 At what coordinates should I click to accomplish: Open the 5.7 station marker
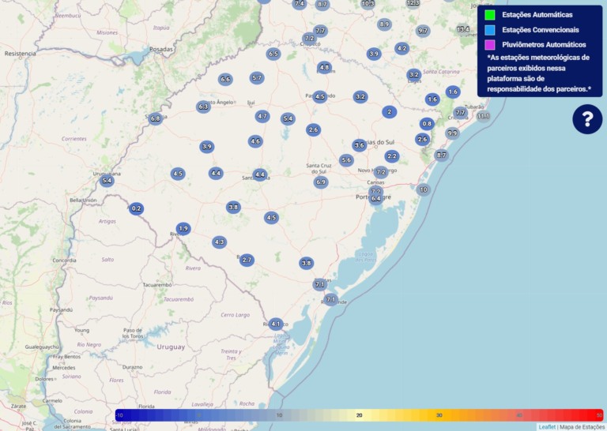coord(257,77)
